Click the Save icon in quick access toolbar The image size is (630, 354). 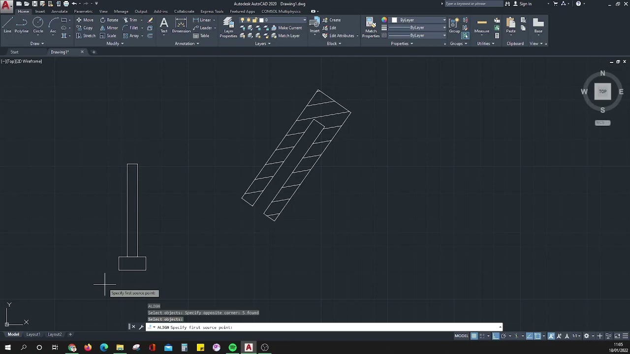click(x=34, y=3)
